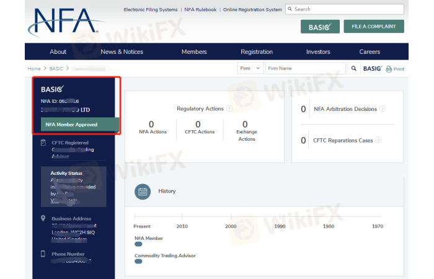
Task: Click the calendar icon beside History
Action: [x=142, y=192]
